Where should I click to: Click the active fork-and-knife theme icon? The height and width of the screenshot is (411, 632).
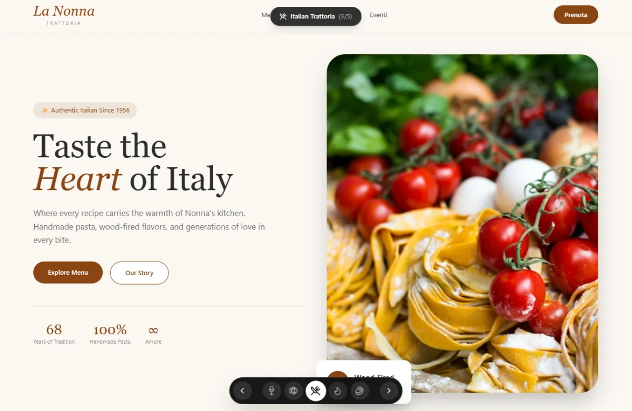pyautogui.click(x=316, y=390)
